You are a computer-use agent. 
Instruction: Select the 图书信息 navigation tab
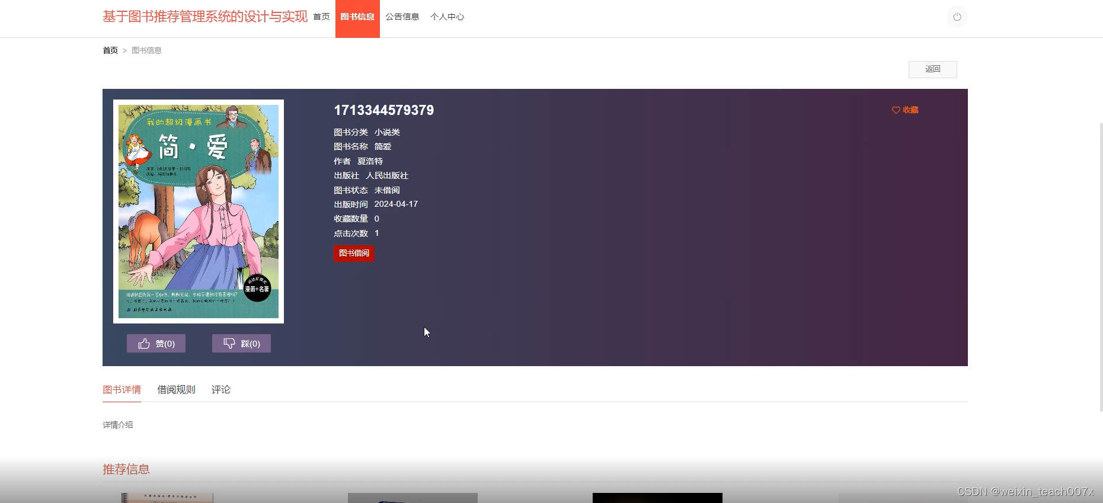pos(357,18)
